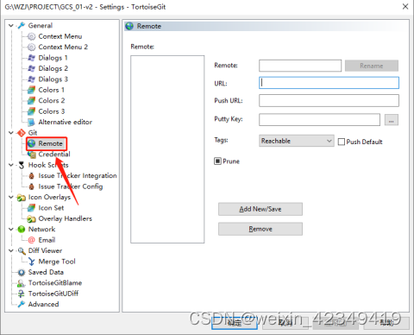The height and width of the screenshot is (335, 414).
Task: Click the Dialogs 1 icon
Action: coord(31,58)
